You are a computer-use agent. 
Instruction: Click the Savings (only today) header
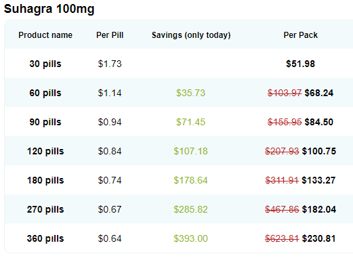(191, 35)
